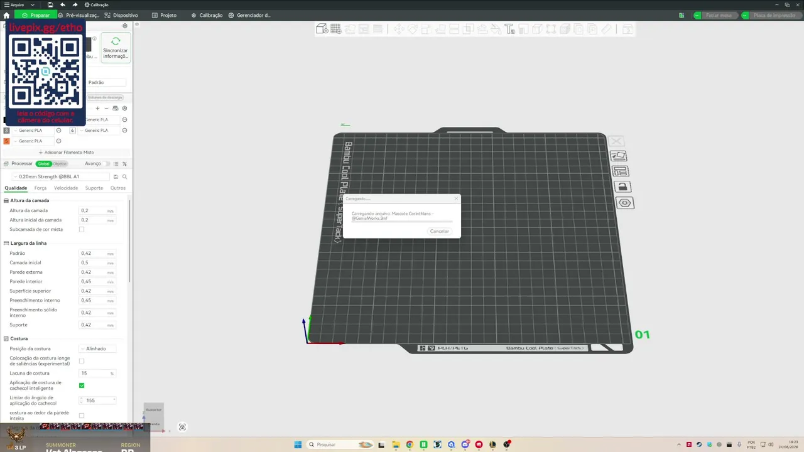Click filament 4 white color swatch
Viewport: 804px width, 452px height.
coord(72,131)
